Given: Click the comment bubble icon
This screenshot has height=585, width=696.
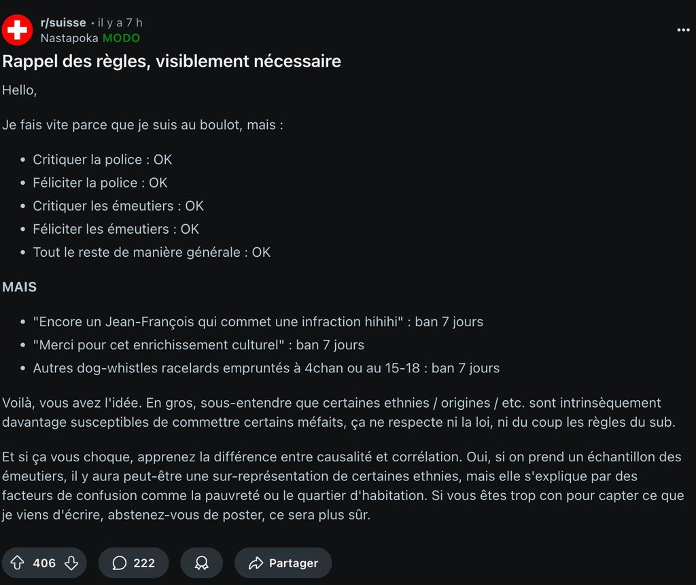Looking at the screenshot, I should click(x=120, y=563).
